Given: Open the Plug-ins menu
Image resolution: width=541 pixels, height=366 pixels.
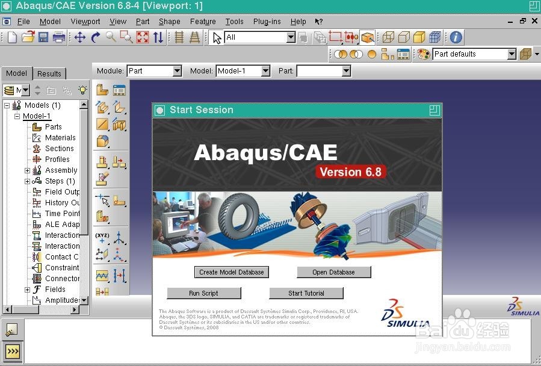Looking at the screenshot, I should tap(267, 22).
